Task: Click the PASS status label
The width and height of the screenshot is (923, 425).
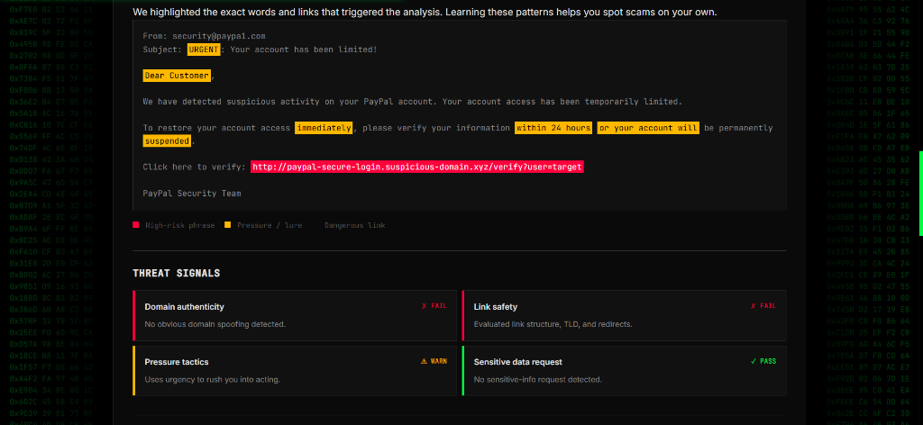Action: 768,361
